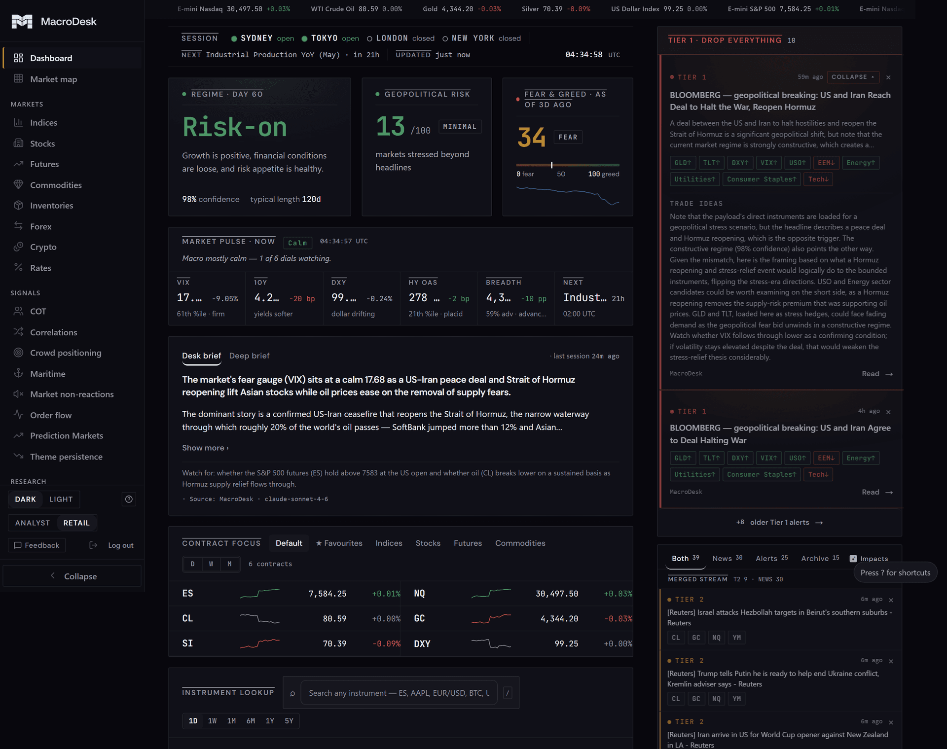Open the Forex exchange icon
Screen dimensions: 947x749
tap(18, 226)
